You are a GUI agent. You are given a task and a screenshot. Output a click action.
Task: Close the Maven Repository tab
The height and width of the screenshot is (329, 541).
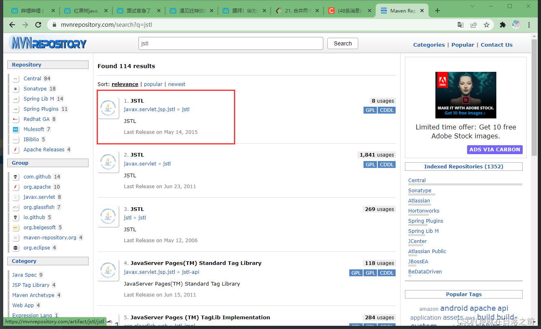coord(422,11)
